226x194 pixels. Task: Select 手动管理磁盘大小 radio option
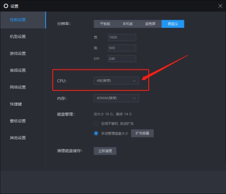(x=96, y=133)
